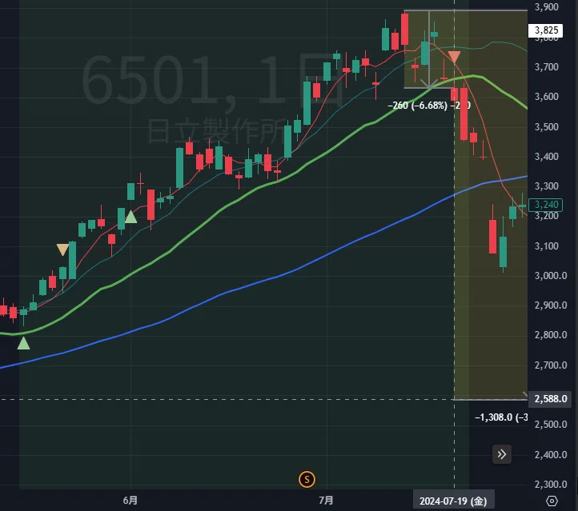Click the tall red candle at the 3,890 peak
Screen dimensions: 578x511
tap(405, 30)
